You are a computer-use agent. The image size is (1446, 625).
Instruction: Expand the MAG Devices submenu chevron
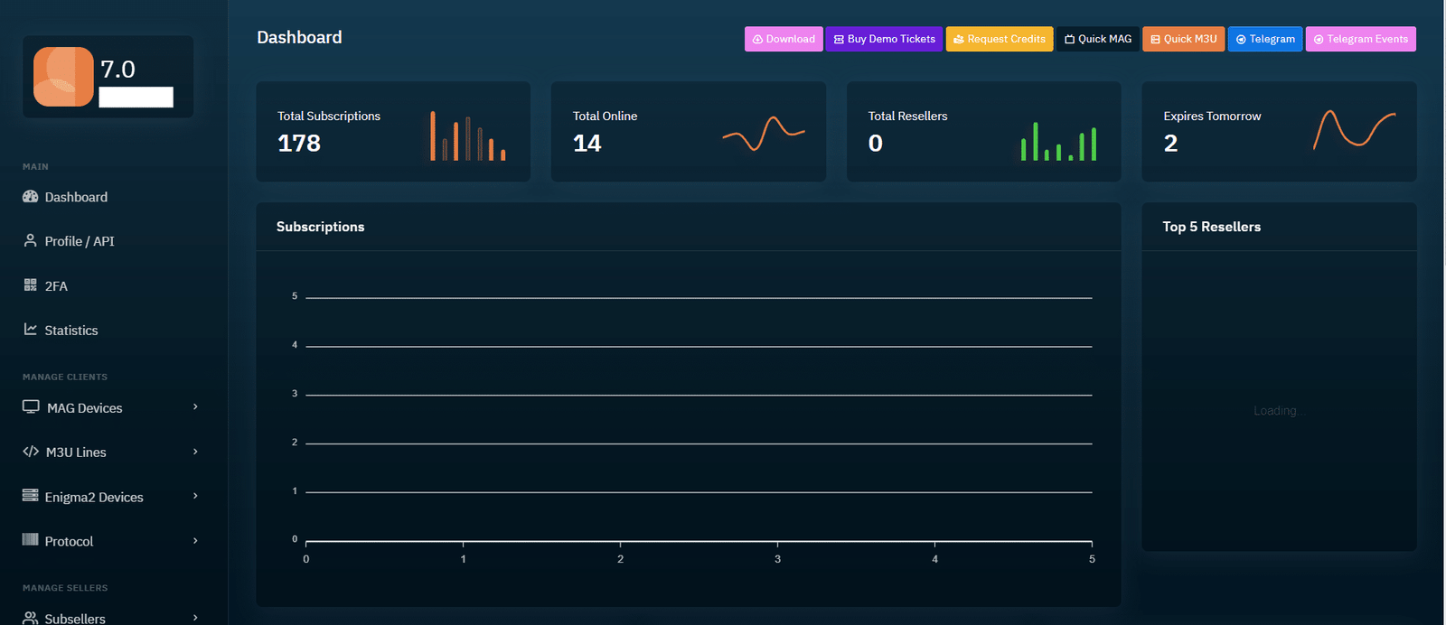point(195,407)
